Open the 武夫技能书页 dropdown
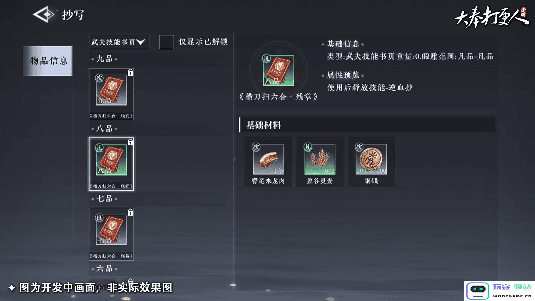This screenshot has width=535, height=301. (119, 42)
